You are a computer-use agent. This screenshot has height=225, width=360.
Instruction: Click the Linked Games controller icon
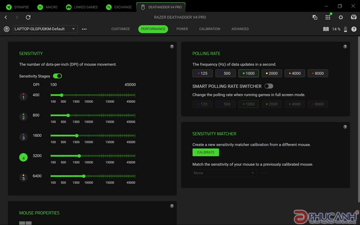(x=69, y=7)
